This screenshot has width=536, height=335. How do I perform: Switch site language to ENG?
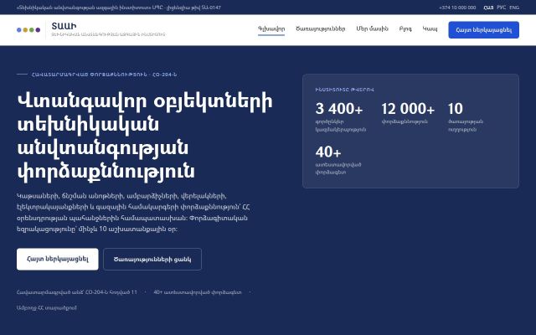[x=514, y=8]
